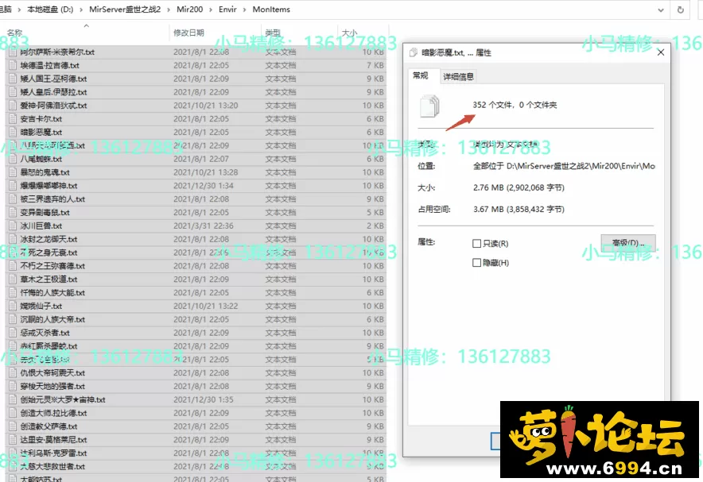The width and height of the screenshot is (703, 482).
Task: Click date cell 2021/10/21 13:20
Action: point(206,106)
